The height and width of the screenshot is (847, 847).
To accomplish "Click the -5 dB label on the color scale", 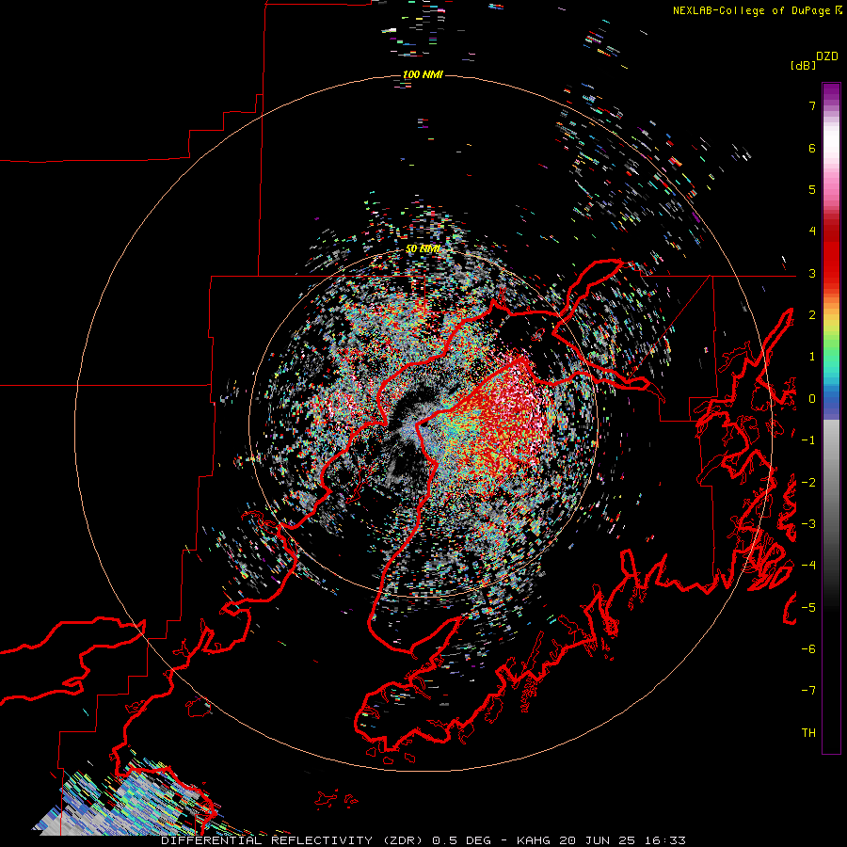I will coord(808,607).
